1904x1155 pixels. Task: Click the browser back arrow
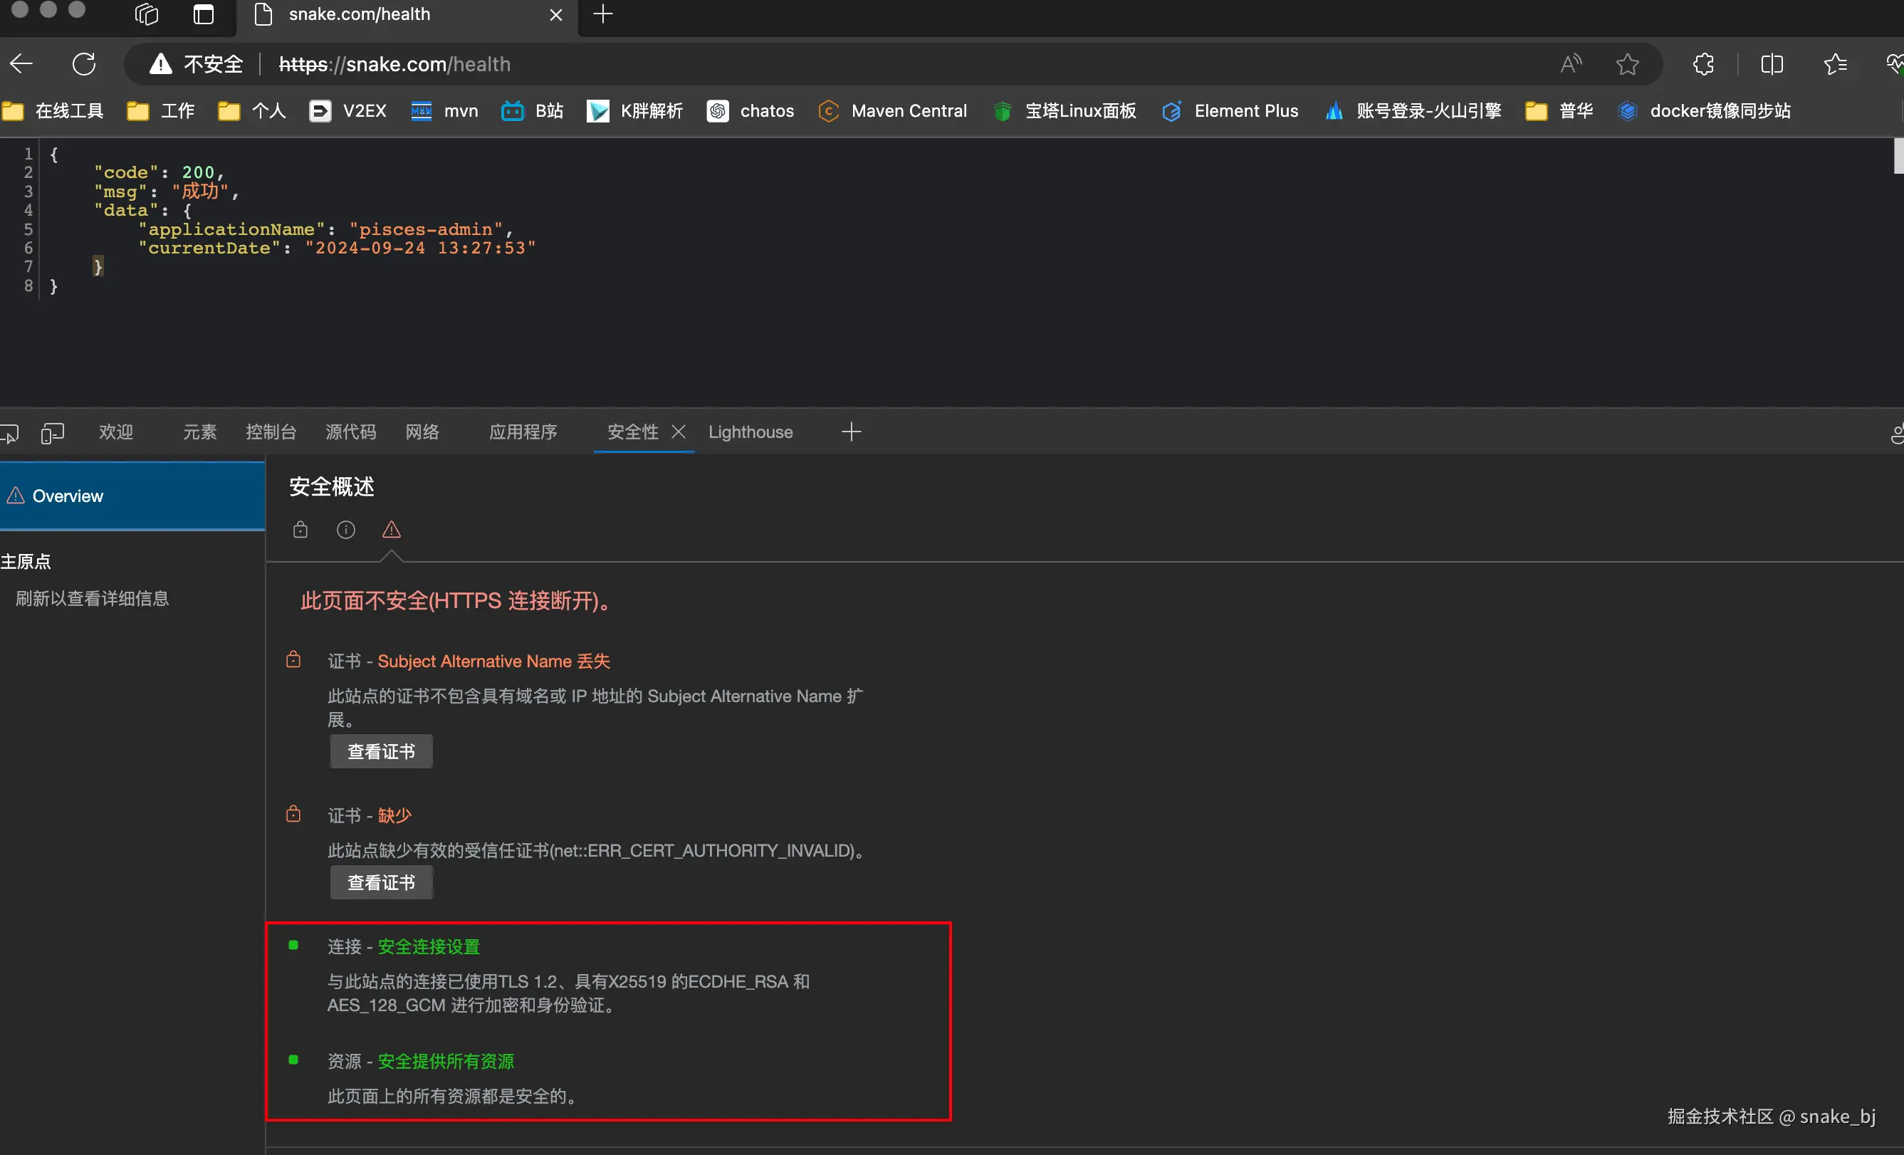(x=21, y=64)
